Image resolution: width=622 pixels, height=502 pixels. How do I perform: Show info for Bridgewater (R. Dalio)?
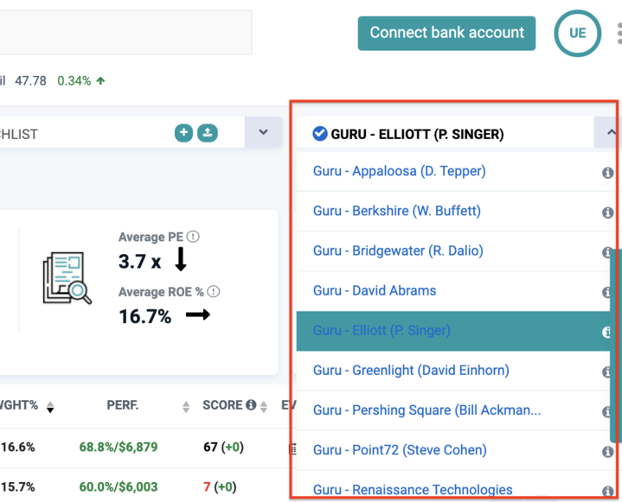coord(606,252)
